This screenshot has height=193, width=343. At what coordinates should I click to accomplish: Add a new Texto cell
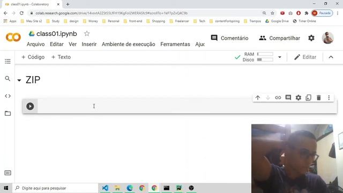click(61, 57)
